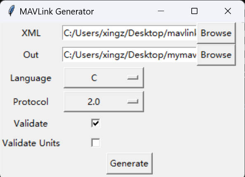Open the Protocol dropdown showing 2.0
245x177 pixels.
(x=104, y=102)
